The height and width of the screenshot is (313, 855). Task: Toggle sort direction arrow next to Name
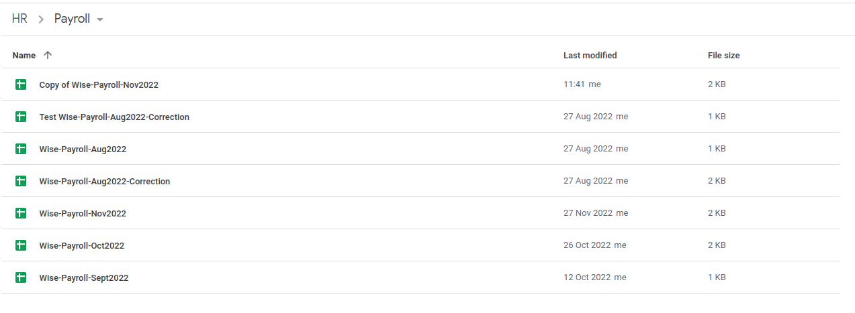(47, 56)
